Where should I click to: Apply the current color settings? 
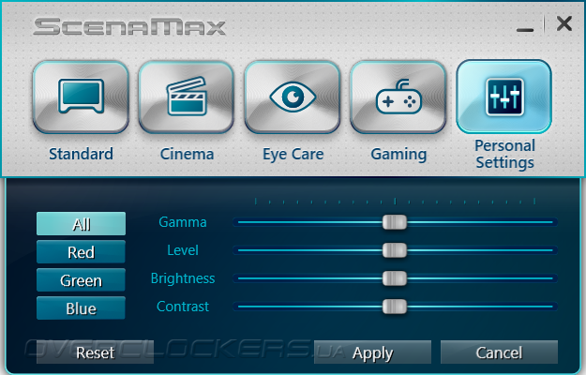pyautogui.click(x=372, y=352)
